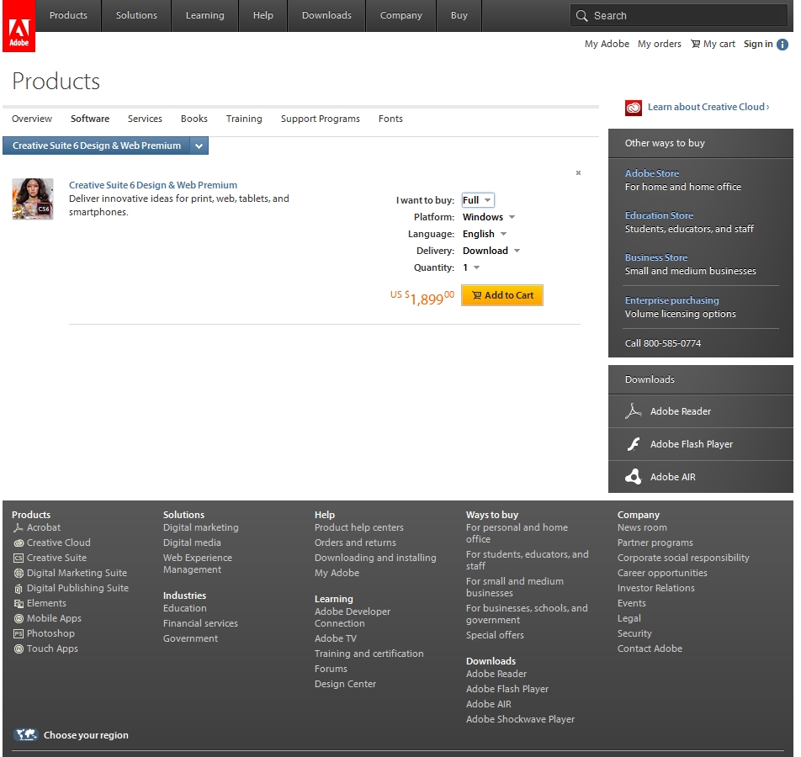The width and height of the screenshot is (801, 757).
Task: Click the Elements icon in footer
Action: pyautogui.click(x=19, y=603)
